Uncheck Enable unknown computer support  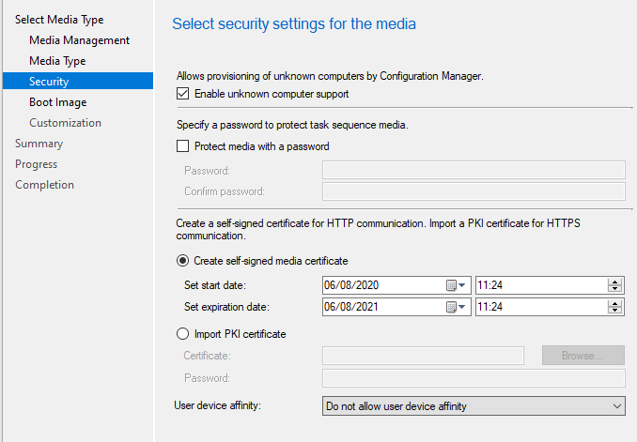183,94
